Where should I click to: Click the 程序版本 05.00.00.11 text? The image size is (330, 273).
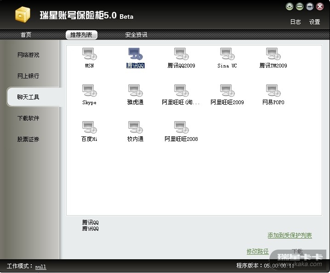pyautogui.click(x=265, y=266)
